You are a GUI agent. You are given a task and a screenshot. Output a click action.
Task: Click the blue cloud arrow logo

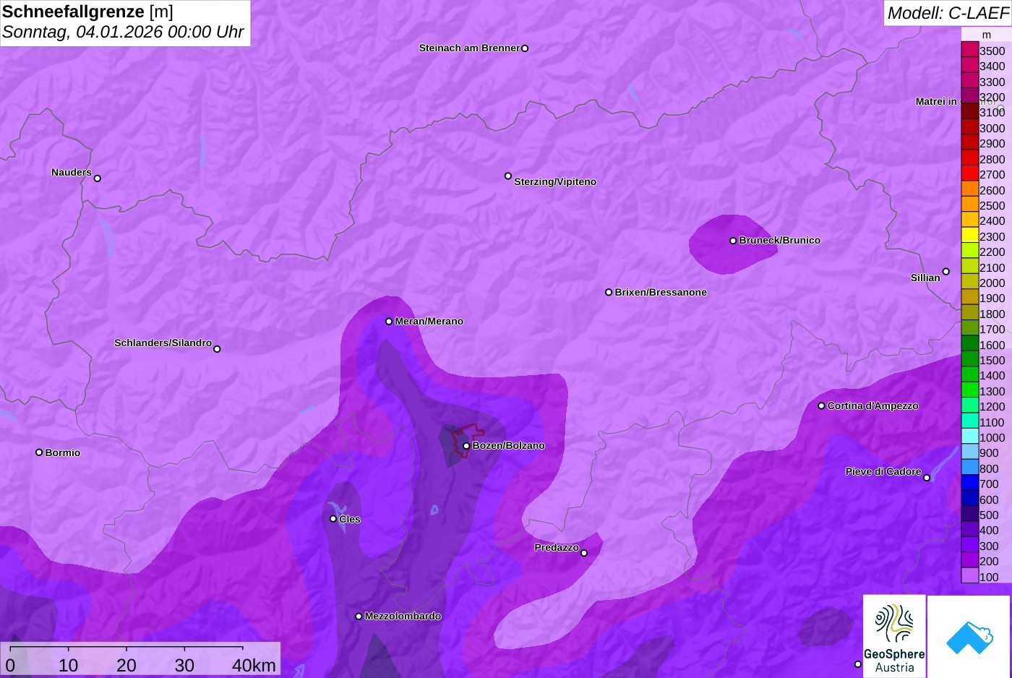click(x=969, y=636)
